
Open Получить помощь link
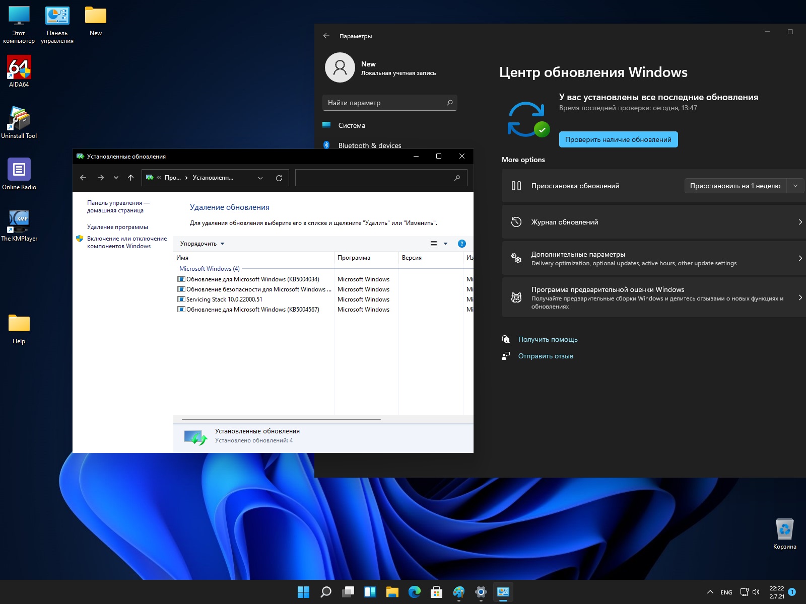548,340
